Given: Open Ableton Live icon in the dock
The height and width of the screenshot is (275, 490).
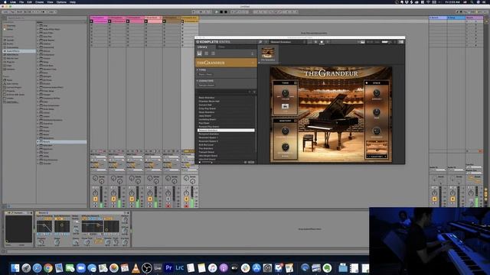Looking at the screenshot, I should tap(158, 267).
